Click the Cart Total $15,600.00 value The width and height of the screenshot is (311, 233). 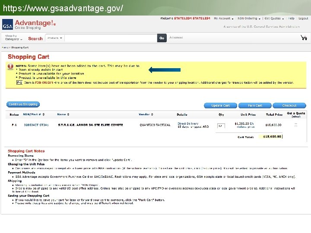(x=272, y=137)
